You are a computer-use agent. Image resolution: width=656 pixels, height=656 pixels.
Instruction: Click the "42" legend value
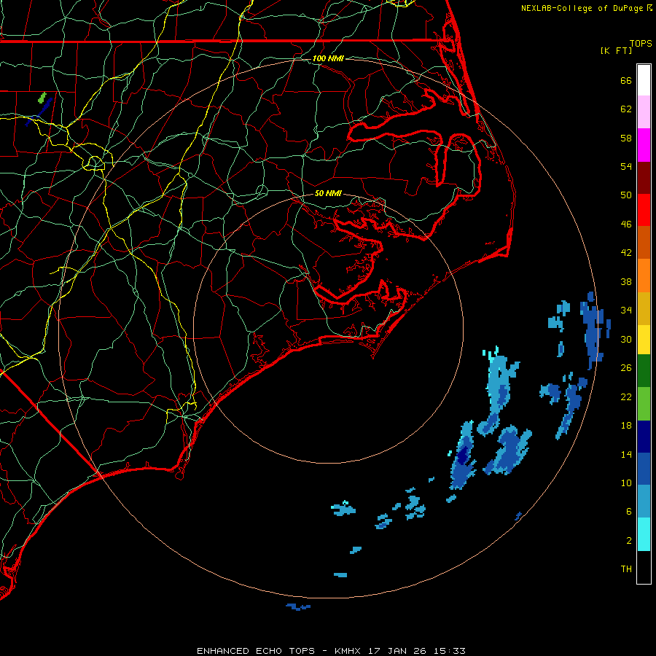pyautogui.click(x=626, y=253)
